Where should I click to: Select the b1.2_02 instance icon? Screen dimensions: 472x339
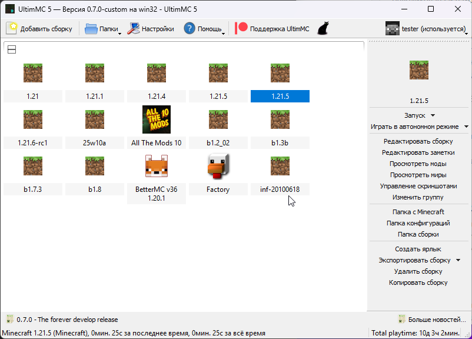pyautogui.click(x=218, y=119)
